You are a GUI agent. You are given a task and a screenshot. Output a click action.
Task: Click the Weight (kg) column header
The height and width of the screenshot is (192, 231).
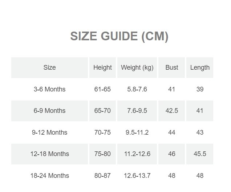click(137, 68)
